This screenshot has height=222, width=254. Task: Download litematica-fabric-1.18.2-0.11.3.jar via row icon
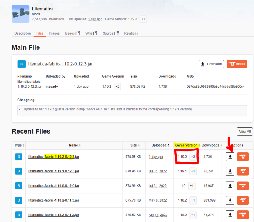230,200
